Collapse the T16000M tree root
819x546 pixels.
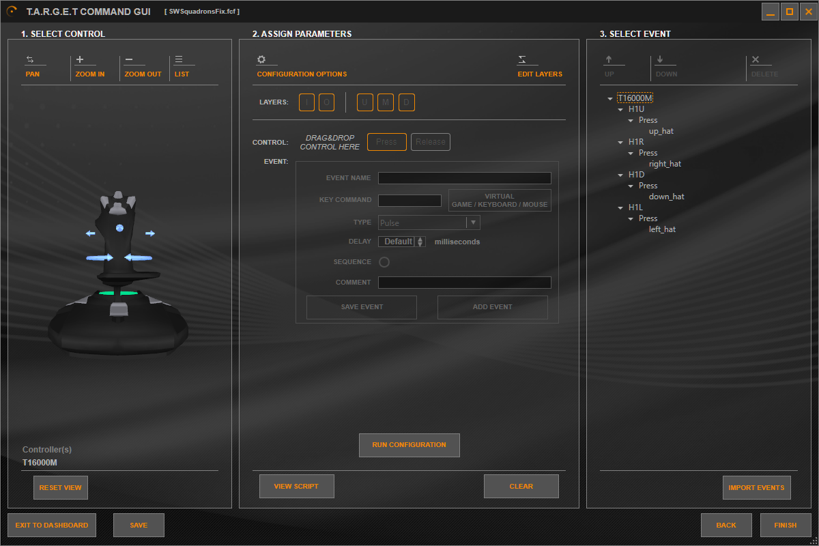[x=609, y=98]
